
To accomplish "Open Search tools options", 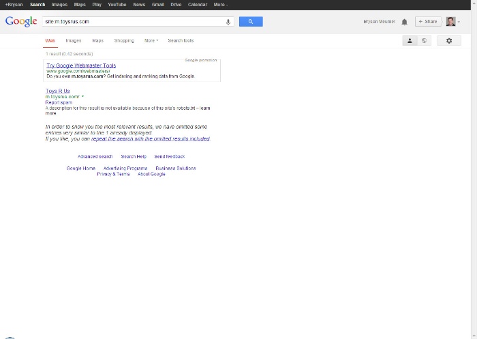I will [x=181, y=41].
